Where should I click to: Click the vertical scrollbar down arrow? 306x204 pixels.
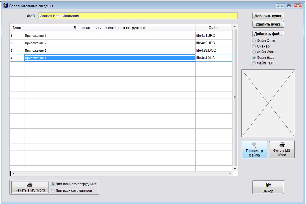[235, 169]
